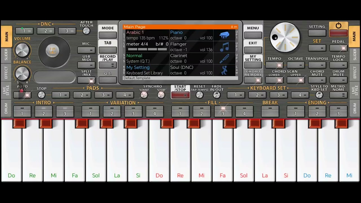Click the power button icon

[x=338, y=26]
